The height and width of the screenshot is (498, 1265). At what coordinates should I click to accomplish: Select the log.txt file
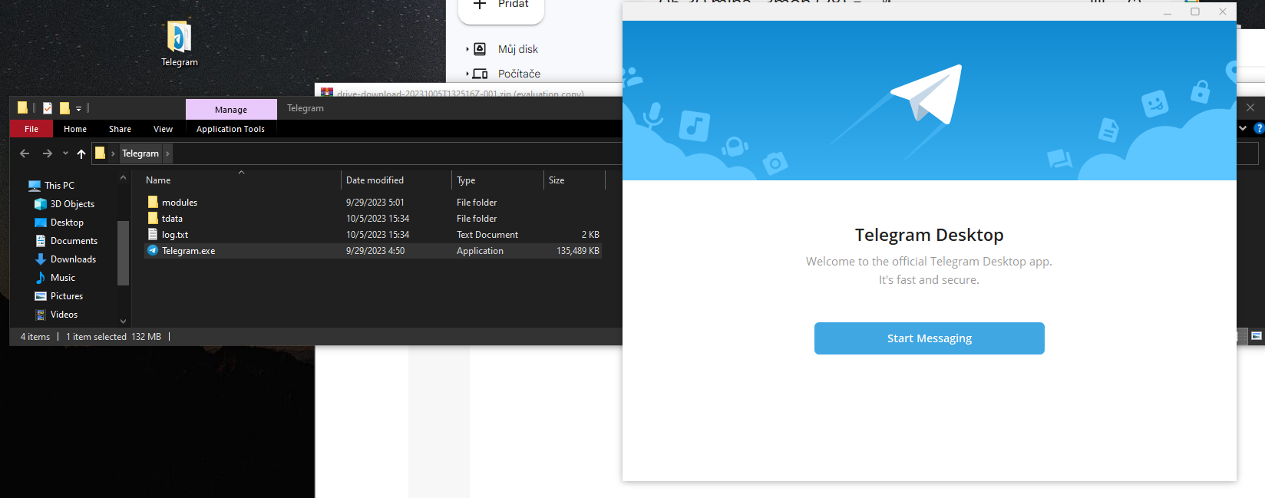click(175, 235)
